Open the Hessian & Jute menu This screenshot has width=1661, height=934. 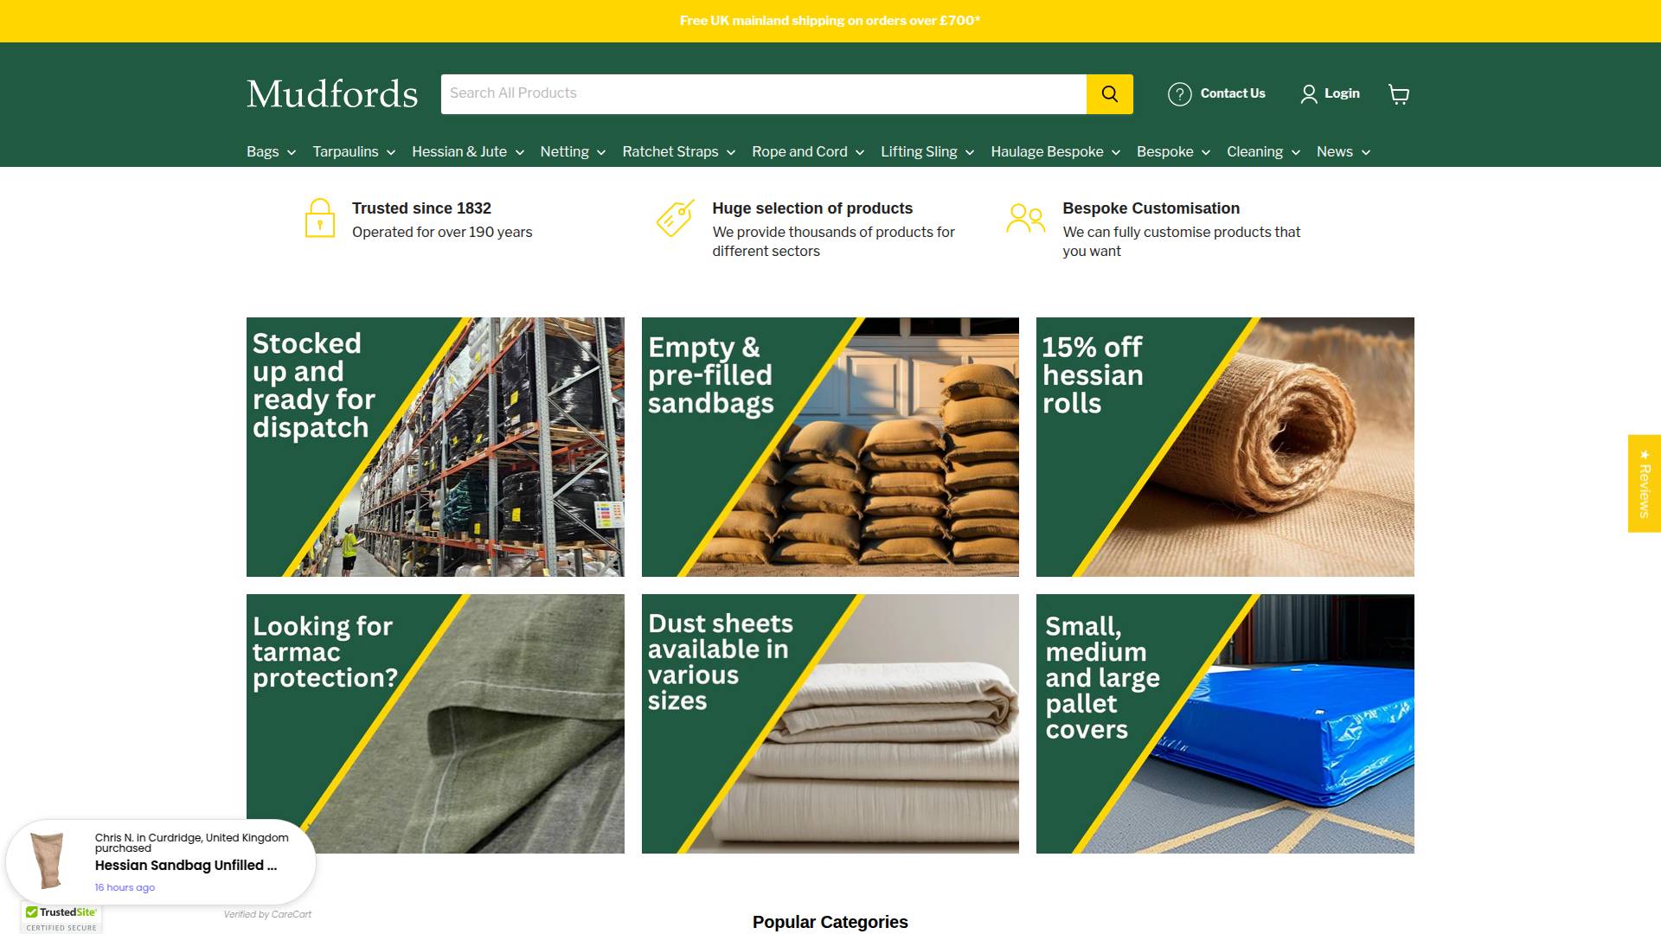click(467, 152)
